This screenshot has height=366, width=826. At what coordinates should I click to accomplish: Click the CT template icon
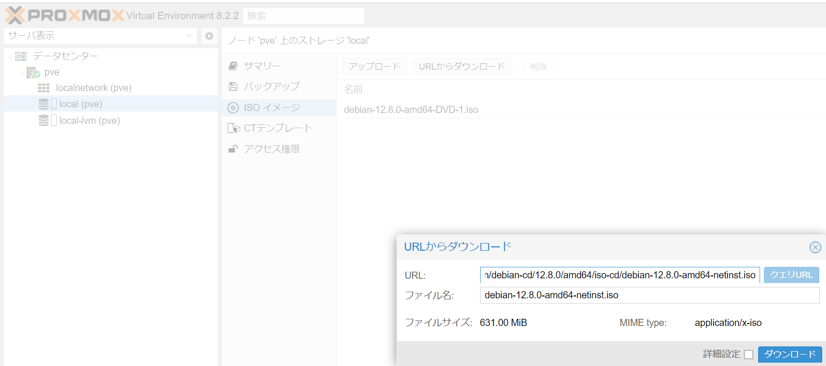tap(234, 128)
